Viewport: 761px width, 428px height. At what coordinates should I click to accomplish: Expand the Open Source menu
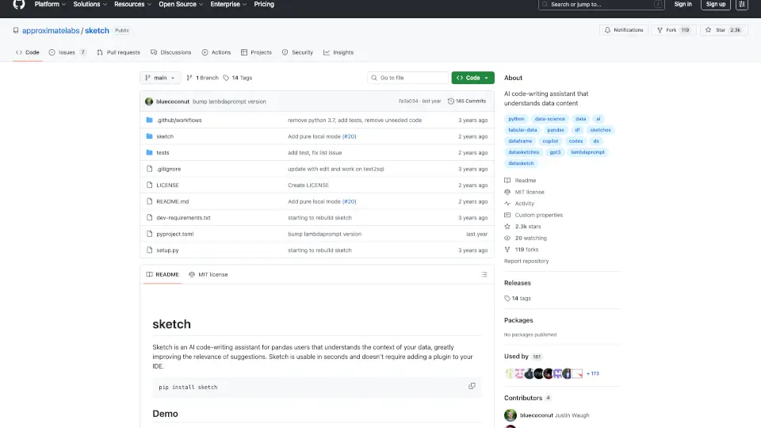pyautogui.click(x=180, y=4)
